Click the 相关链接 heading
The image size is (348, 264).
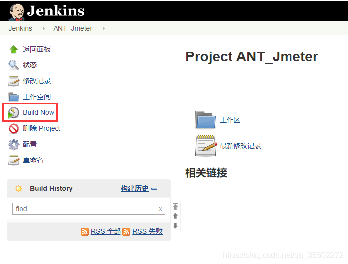206,173
